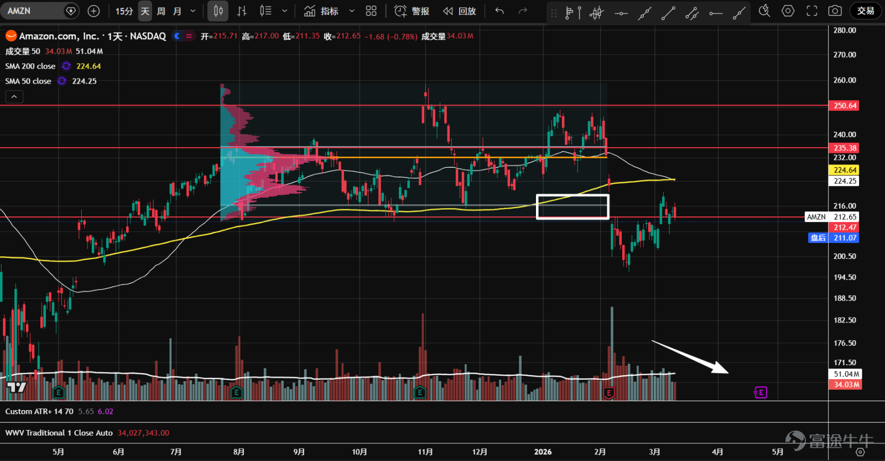Grab the drawing toolbar drag handle

click(554, 13)
